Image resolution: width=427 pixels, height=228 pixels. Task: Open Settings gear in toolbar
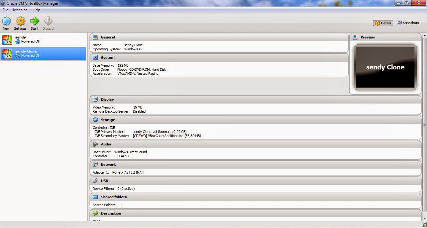tap(20, 21)
